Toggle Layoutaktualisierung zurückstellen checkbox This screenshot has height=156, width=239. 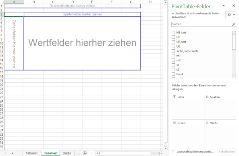click(x=174, y=152)
